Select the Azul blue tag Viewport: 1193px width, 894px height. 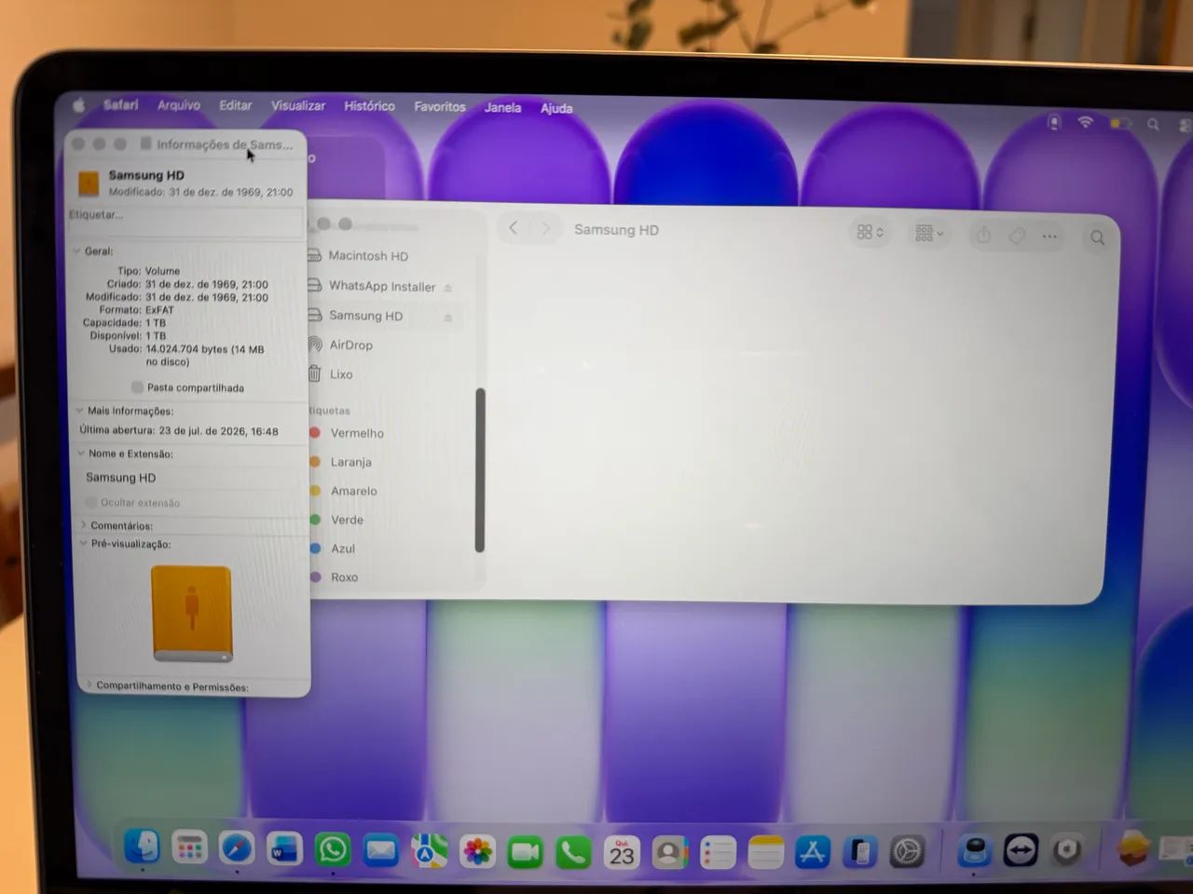pyautogui.click(x=343, y=549)
